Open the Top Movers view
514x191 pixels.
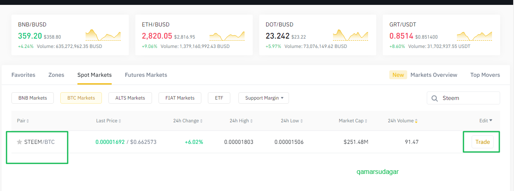click(x=485, y=75)
